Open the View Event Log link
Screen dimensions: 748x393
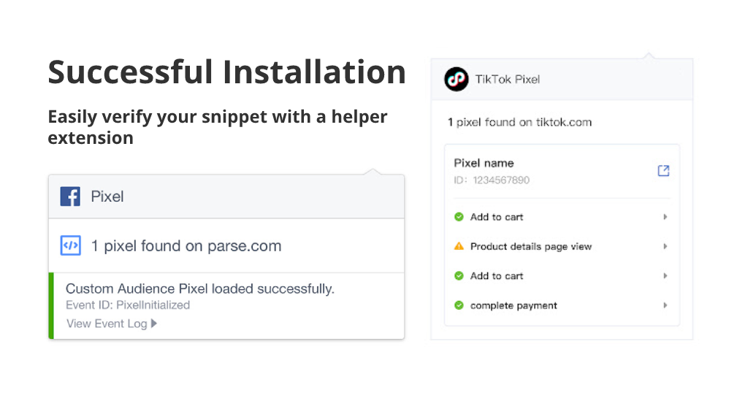107,324
